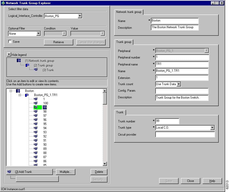This screenshot has width=229, height=192.
Task: Click trunk icon next to trunk 89
Action: click(x=35, y=149)
